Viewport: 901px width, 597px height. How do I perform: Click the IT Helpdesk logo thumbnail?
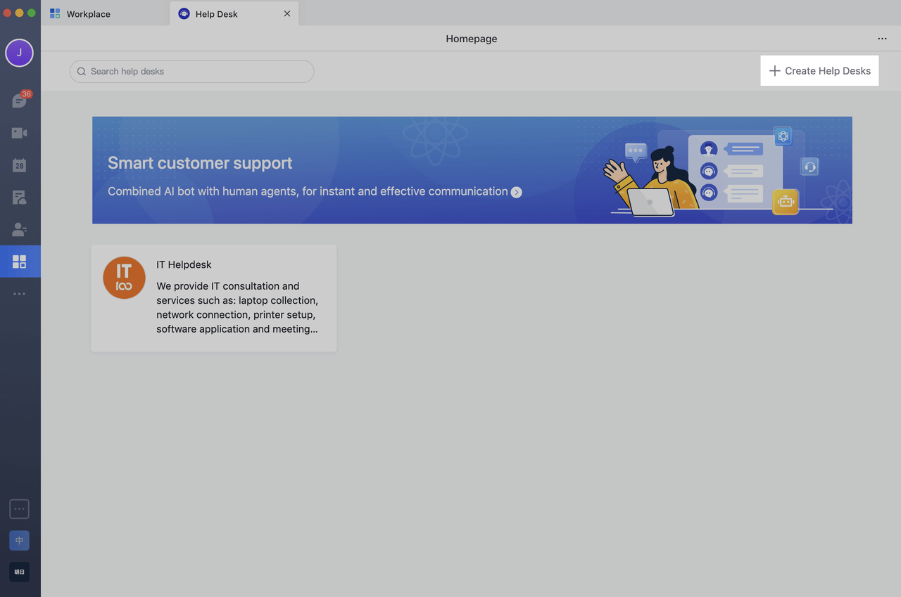click(124, 278)
